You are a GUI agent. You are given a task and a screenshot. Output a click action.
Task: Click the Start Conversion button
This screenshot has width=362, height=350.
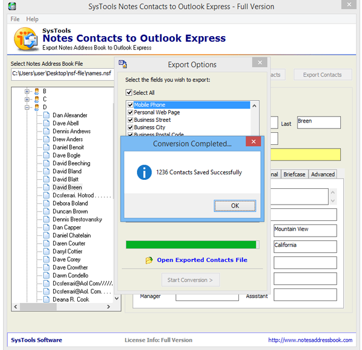click(x=191, y=280)
